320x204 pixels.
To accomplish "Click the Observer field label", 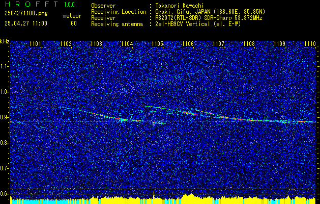I will [x=103, y=6].
